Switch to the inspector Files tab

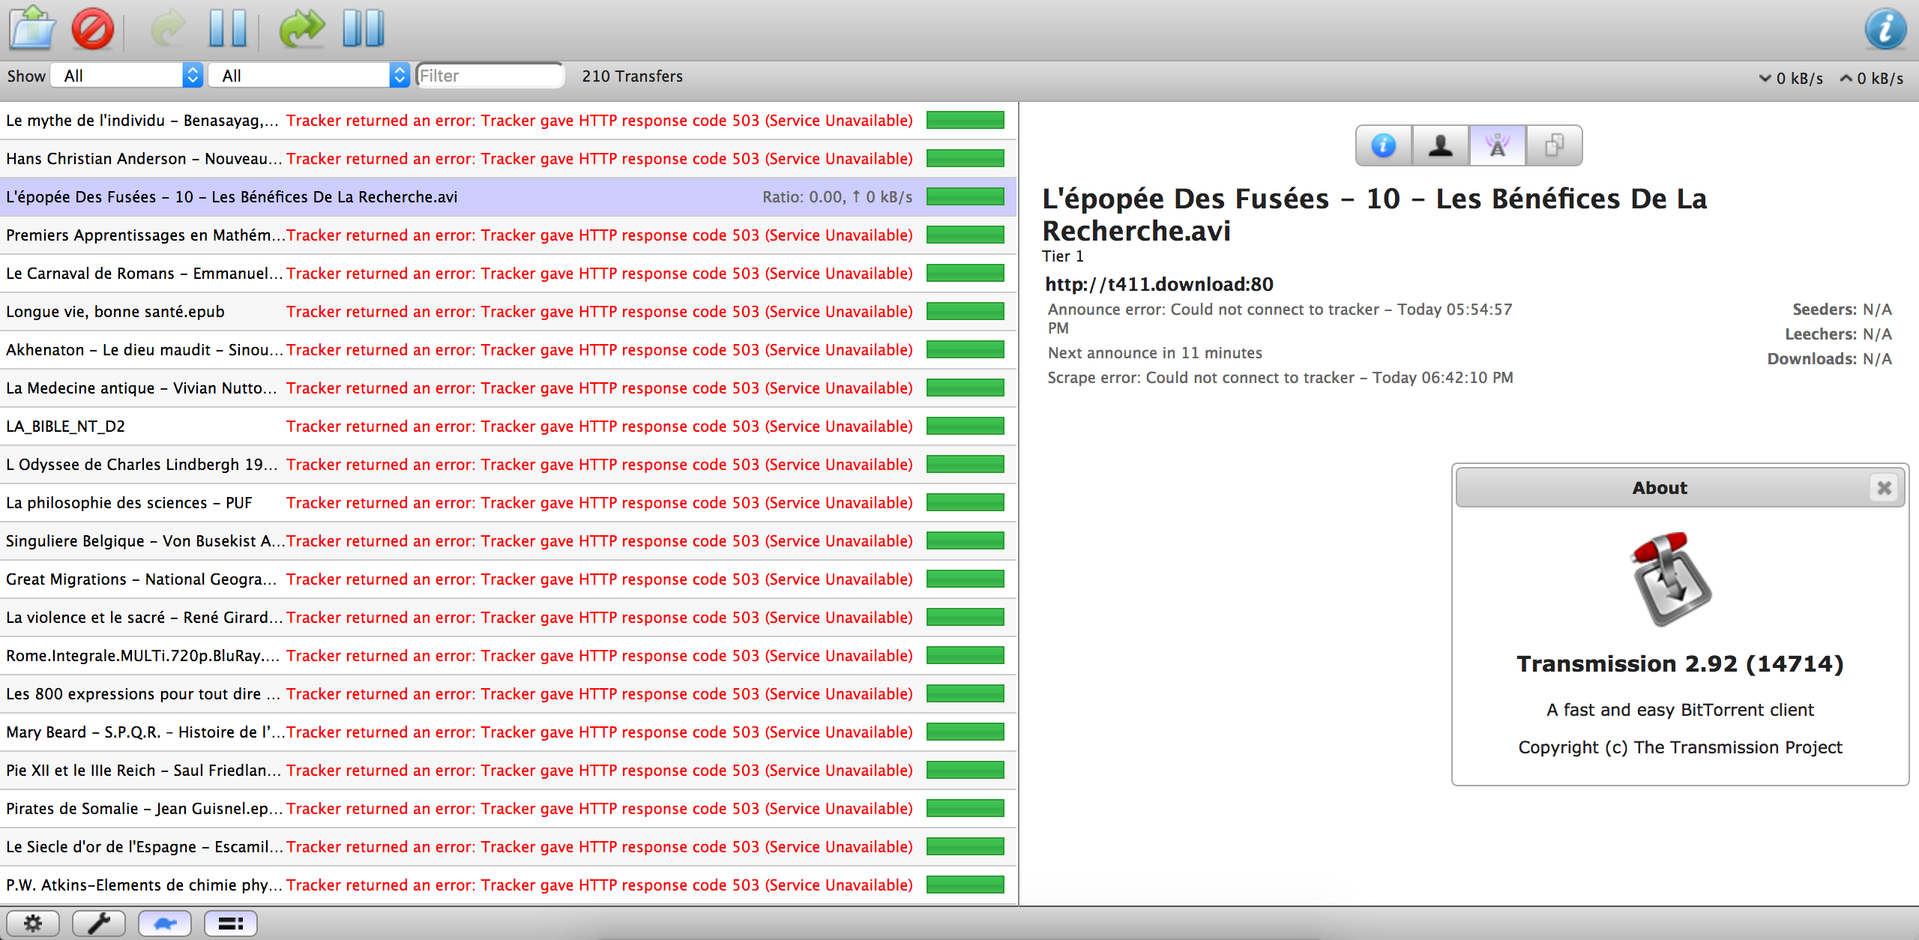tap(1555, 145)
